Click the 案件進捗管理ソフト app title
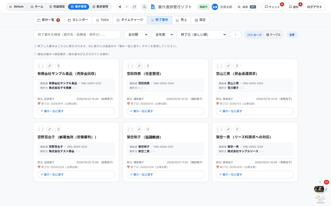 pyautogui.click(x=175, y=7)
